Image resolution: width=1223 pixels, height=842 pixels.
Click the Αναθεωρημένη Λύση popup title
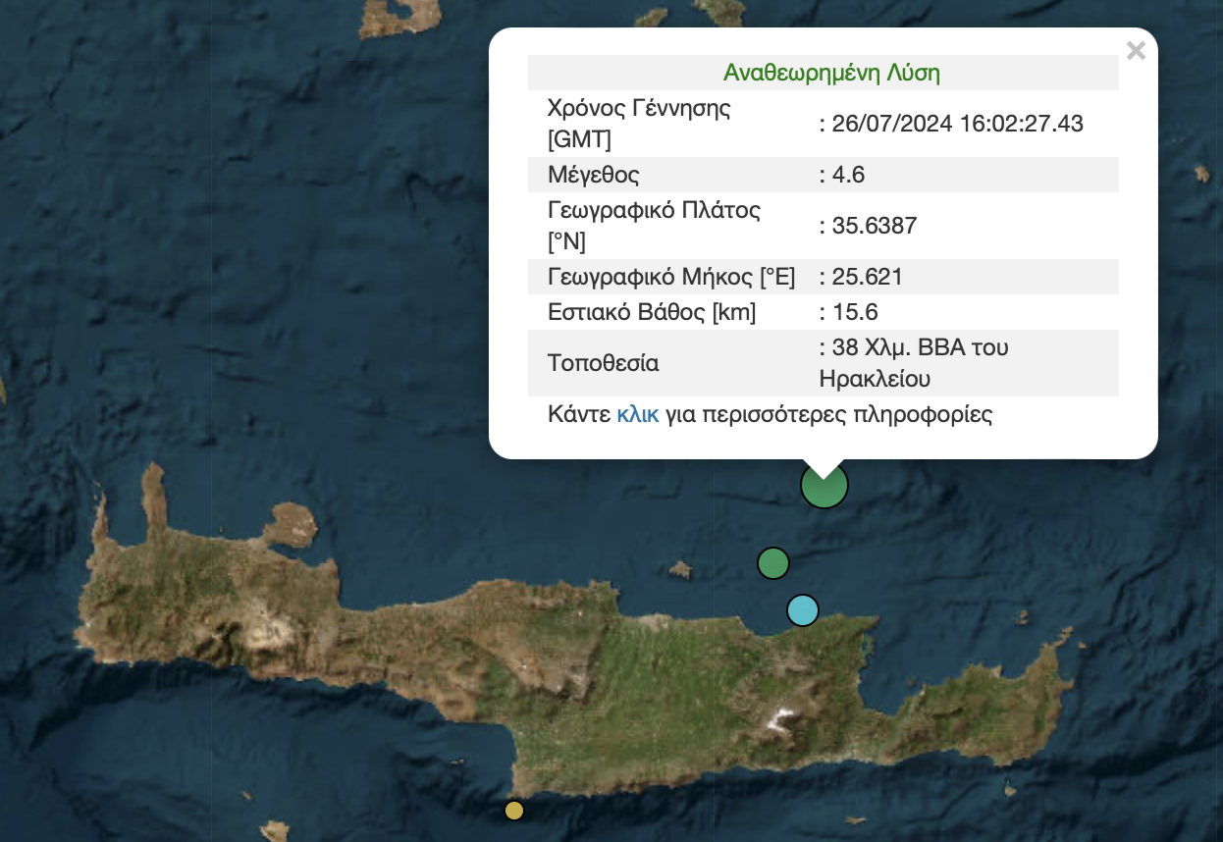coord(832,71)
